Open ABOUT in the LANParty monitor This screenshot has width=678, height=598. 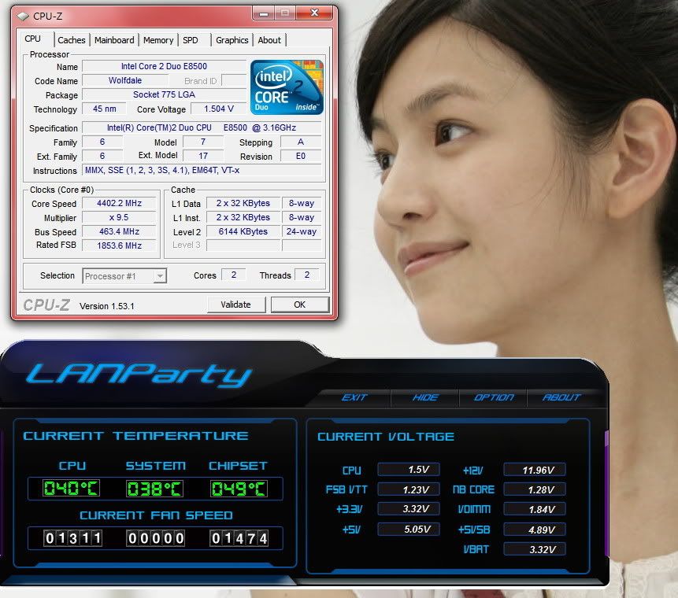coord(561,397)
